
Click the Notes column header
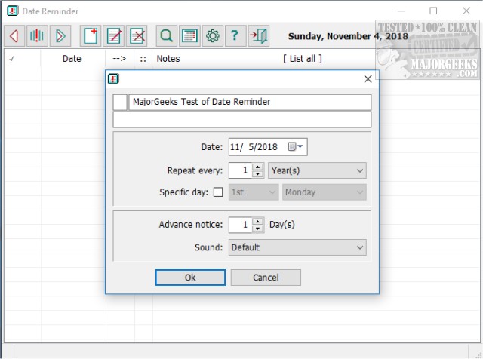(168, 58)
